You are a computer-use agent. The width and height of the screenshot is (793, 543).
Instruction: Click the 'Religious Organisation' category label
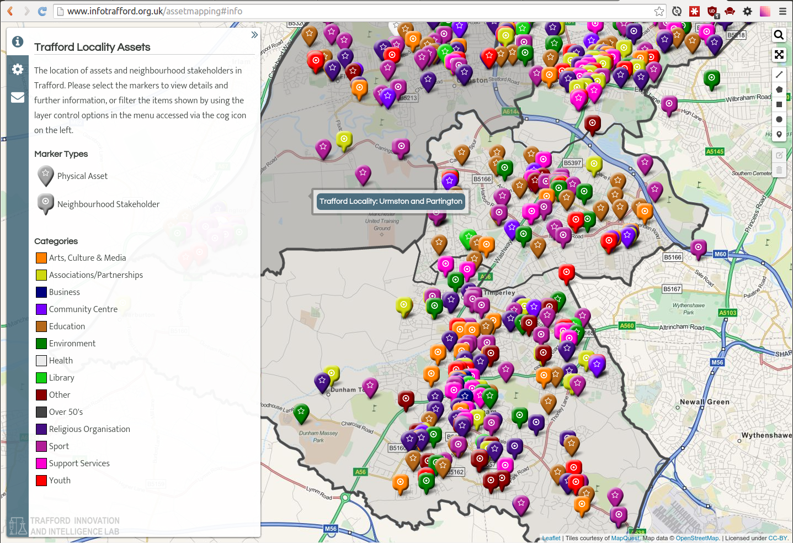click(89, 429)
